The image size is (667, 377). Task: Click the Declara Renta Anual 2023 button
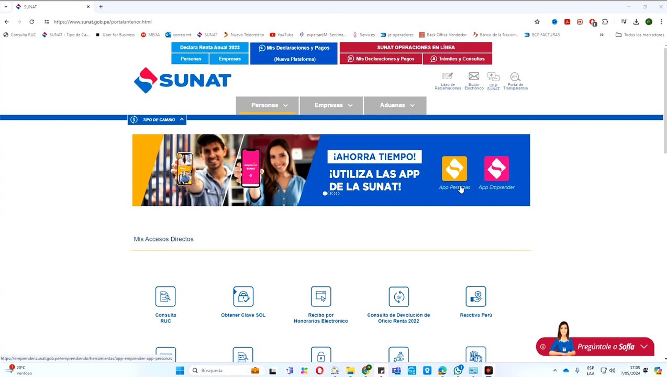click(210, 47)
